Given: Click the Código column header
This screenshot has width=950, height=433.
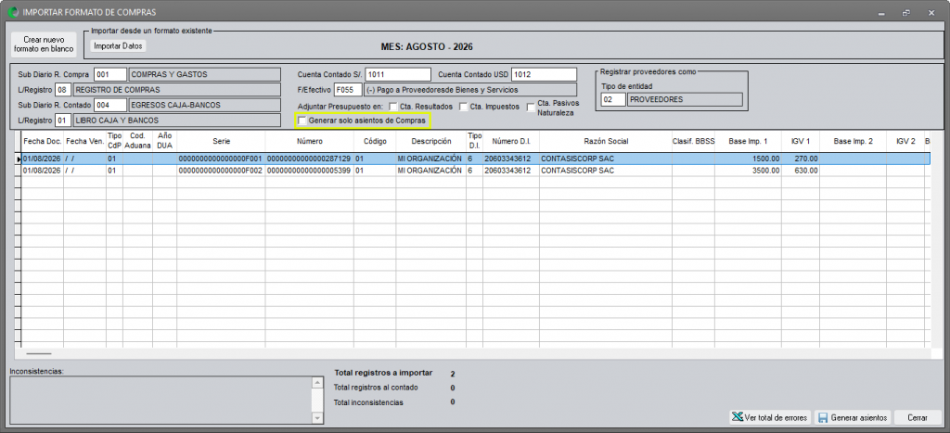Looking at the screenshot, I should coord(375,141).
